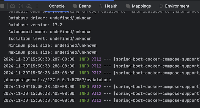Open the Environment tab label
This screenshot has width=200, height=108.
177,6
